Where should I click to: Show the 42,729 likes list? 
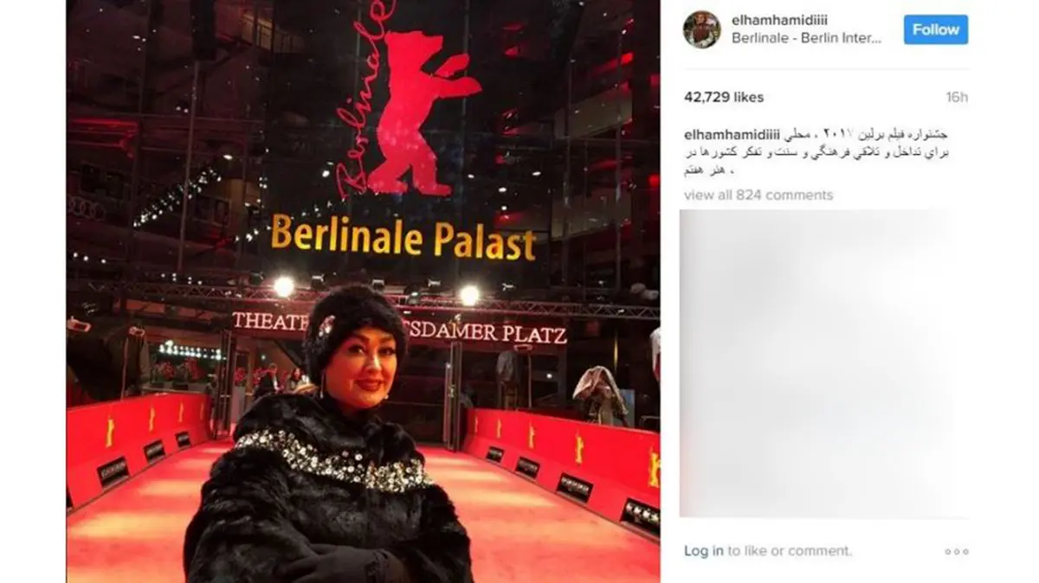pos(724,97)
